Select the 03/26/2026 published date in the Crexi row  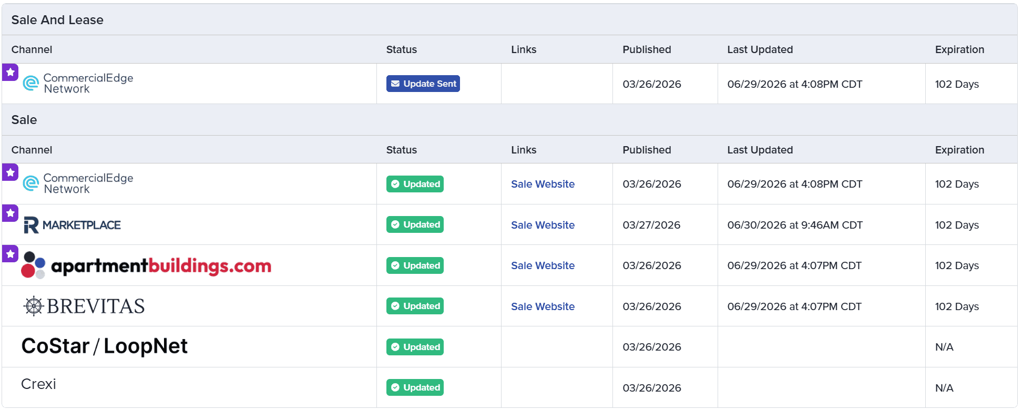(652, 388)
